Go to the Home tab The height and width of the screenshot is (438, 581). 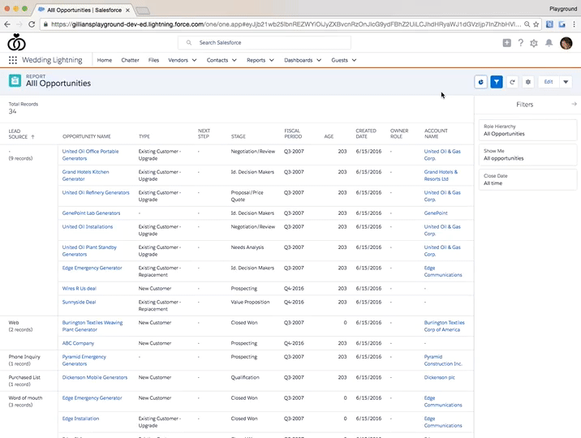(105, 60)
